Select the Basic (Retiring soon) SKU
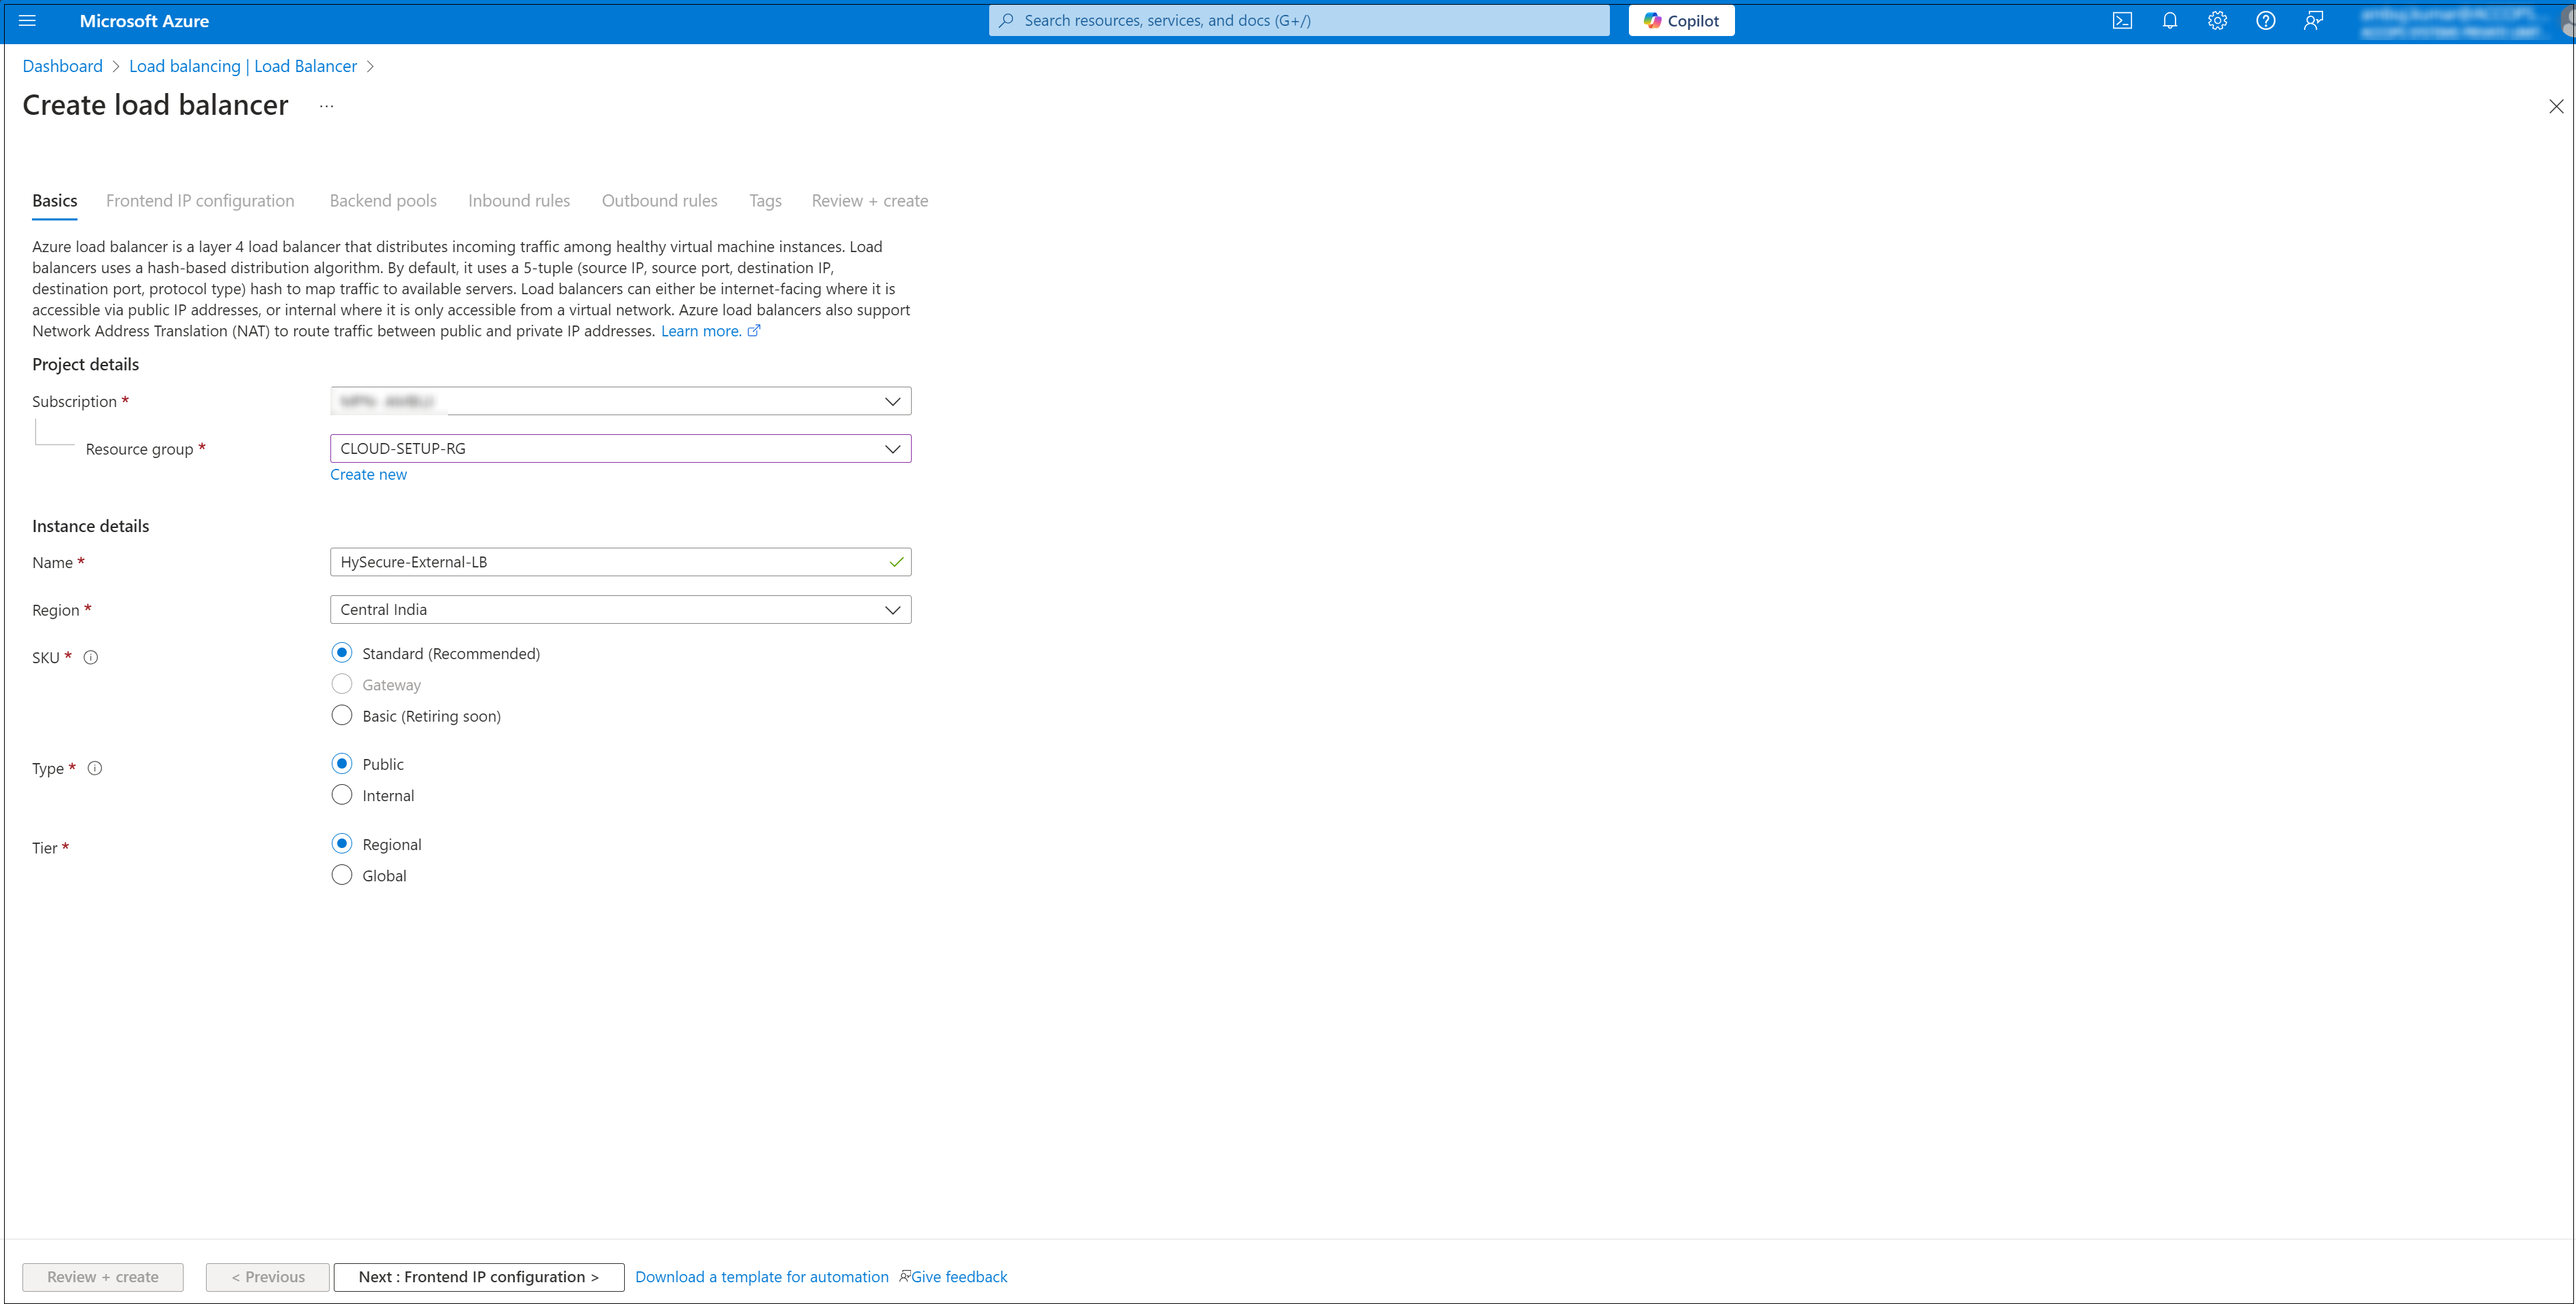The height and width of the screenshot is (1304, 2576). click(342, 716)
